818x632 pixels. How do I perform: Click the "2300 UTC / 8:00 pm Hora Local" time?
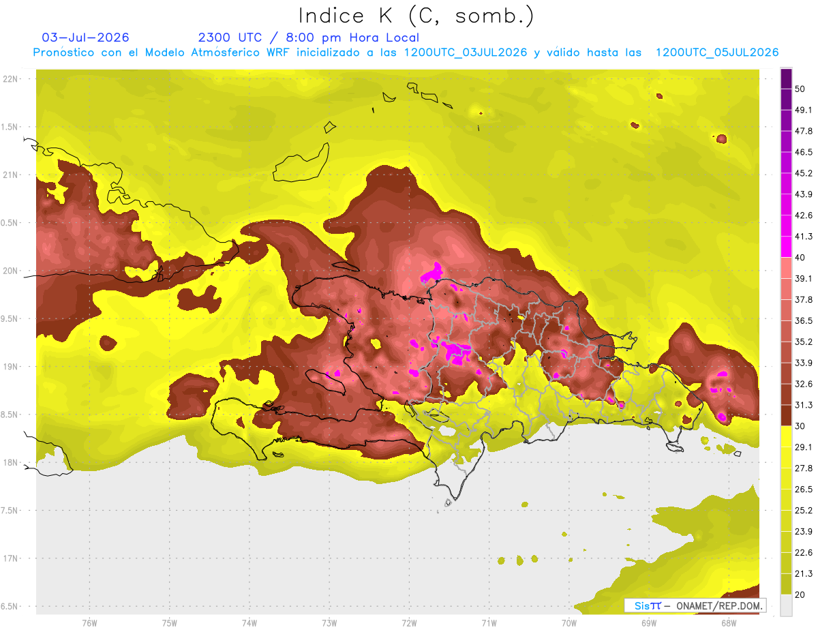(x=308, y=37)
